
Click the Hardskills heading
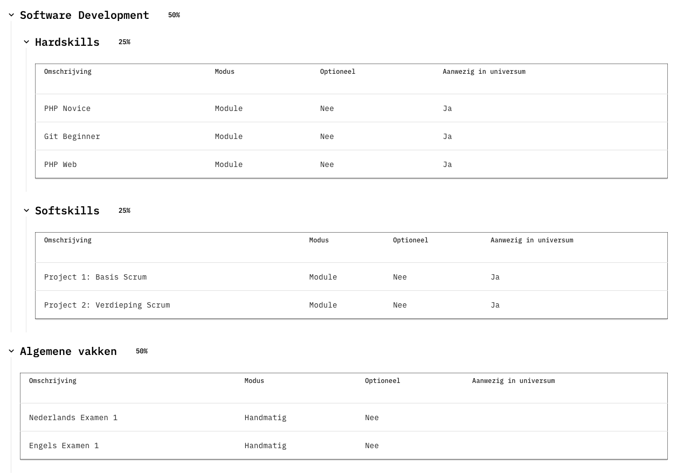67,42
